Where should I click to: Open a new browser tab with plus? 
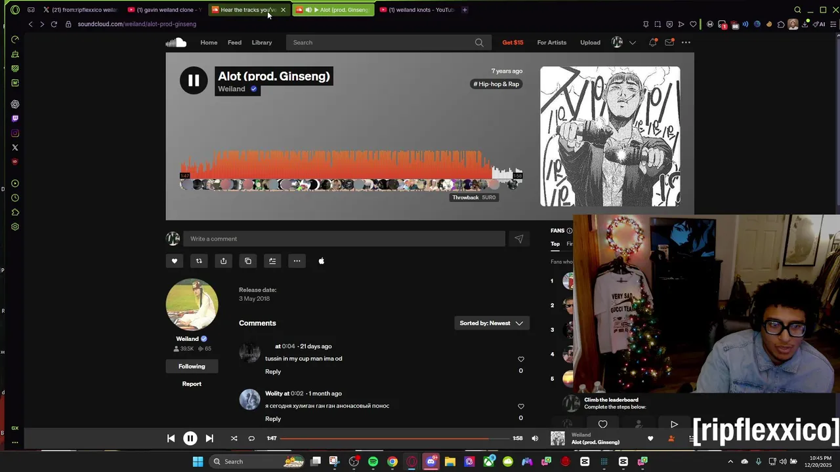[x=465, y=10]
